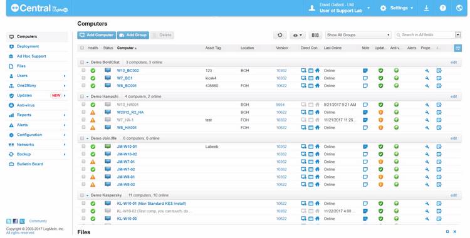Image resolution: width=470 pixels, height=238 pixels.
Task: Open the last column icon for JM-W7-01
Action: click(x=439, y=162)
